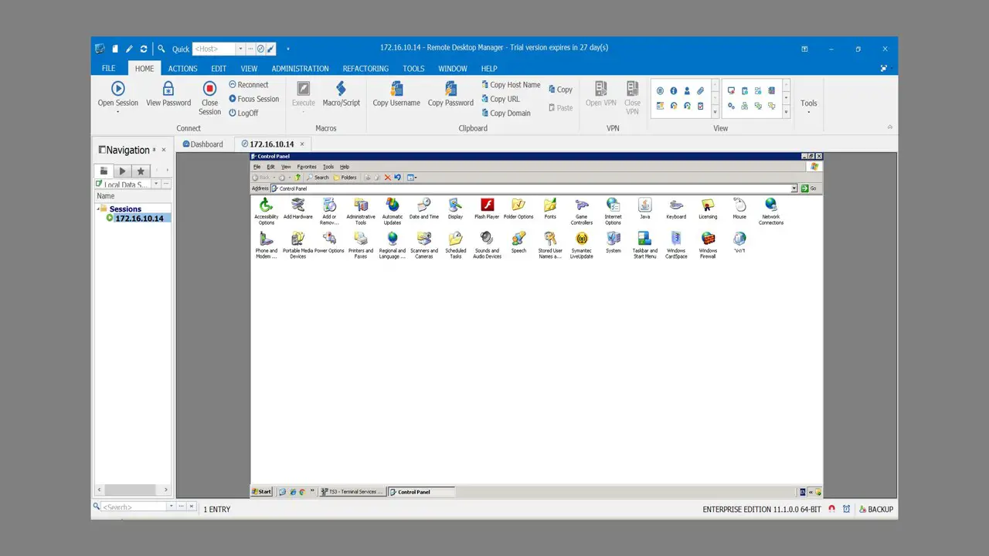Screen dimensions: 989x556
Task: Switch to the ACTIONS ribbon tab
Action: click(183, 69)
